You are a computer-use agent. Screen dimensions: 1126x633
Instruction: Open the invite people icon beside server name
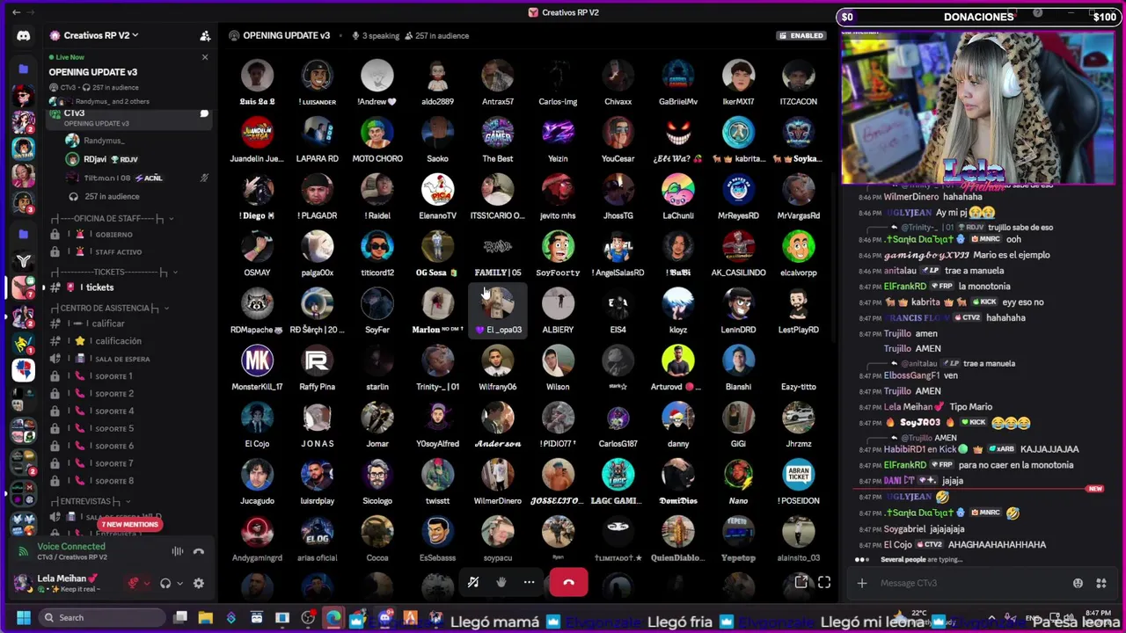pyautogui.click(x=205, y=36)
